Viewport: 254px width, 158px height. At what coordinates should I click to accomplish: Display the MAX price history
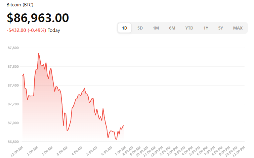(238, 28)
